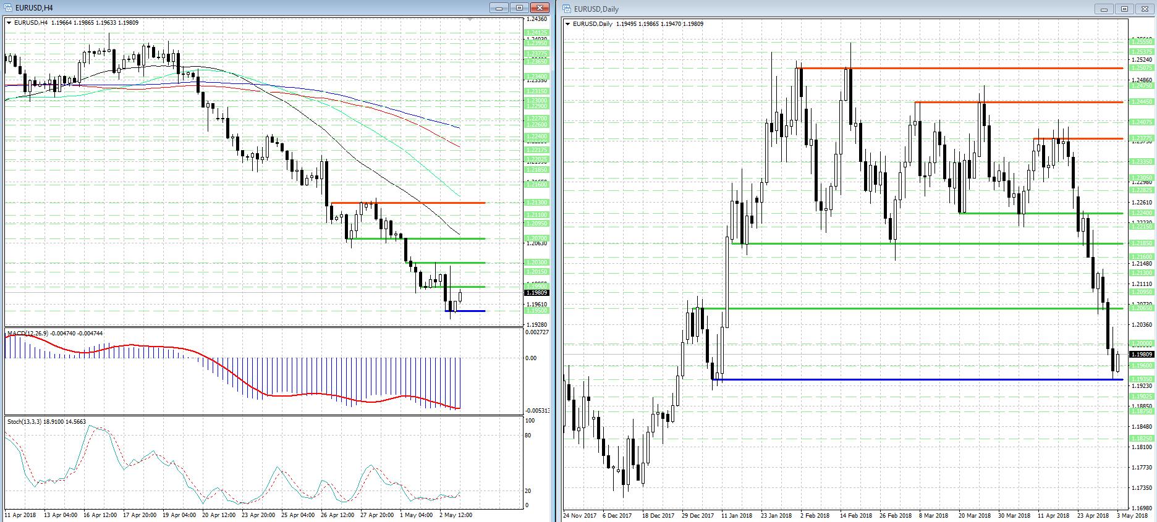The image size is (1157, 522).
Task: Click the 13 Apr 04:00 time label in H4 chart
Action: [61, 515]
